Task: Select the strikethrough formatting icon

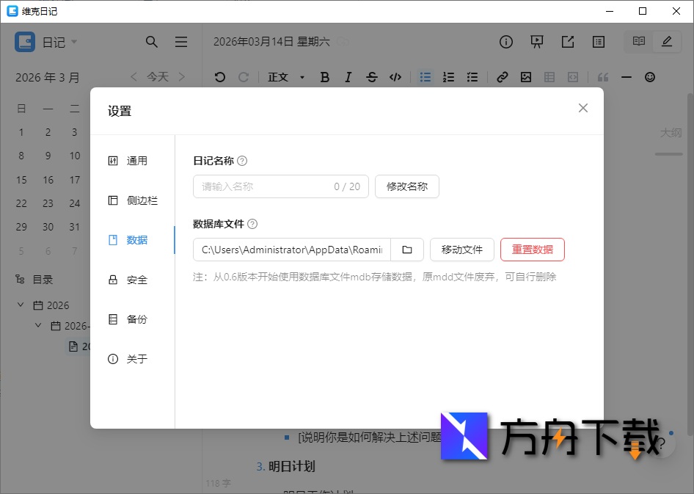Action: pyautogui.click(x=372, y=77)
